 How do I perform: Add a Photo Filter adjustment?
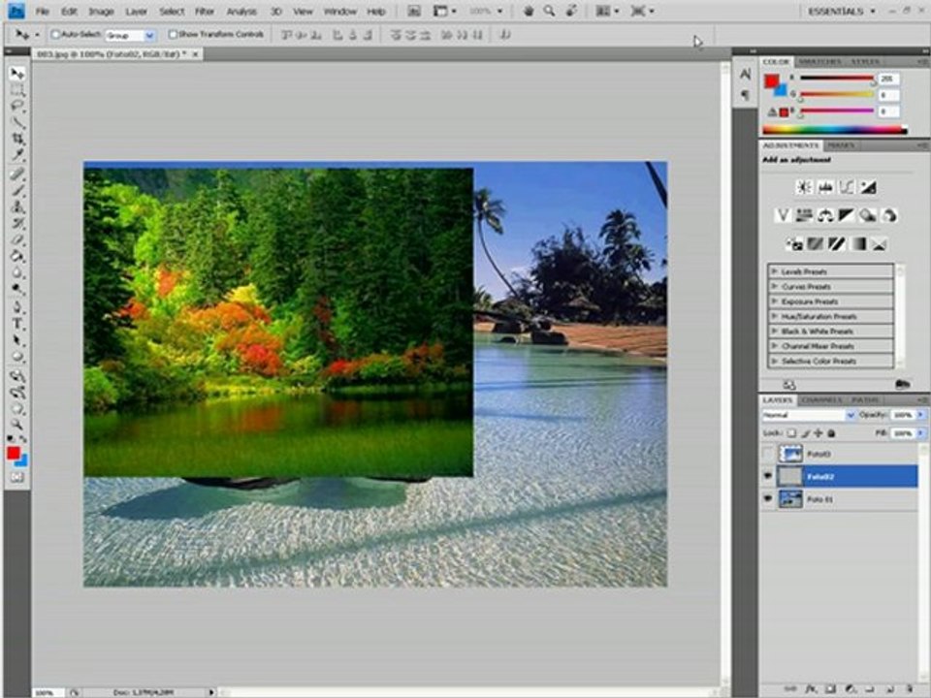[867, 215]
